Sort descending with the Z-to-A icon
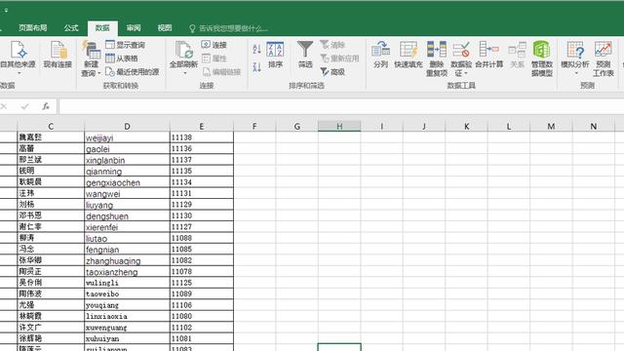The width and height of the screenshot is (624, 351). tap(257, 67)
